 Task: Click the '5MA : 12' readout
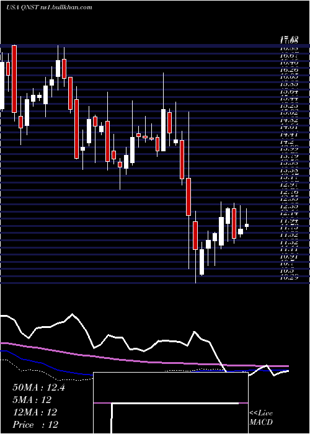coord(32,400)
